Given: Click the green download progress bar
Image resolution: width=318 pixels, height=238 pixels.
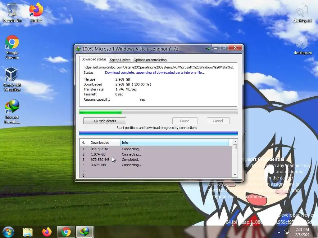Looking at the screenshot, I should pos(159,112).
